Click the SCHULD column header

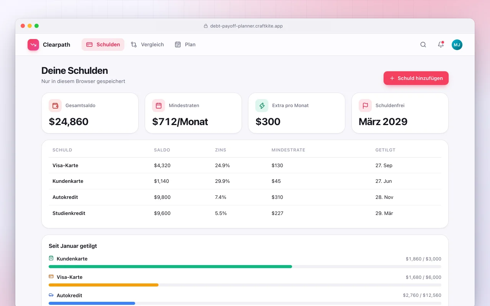coord(62,150)
